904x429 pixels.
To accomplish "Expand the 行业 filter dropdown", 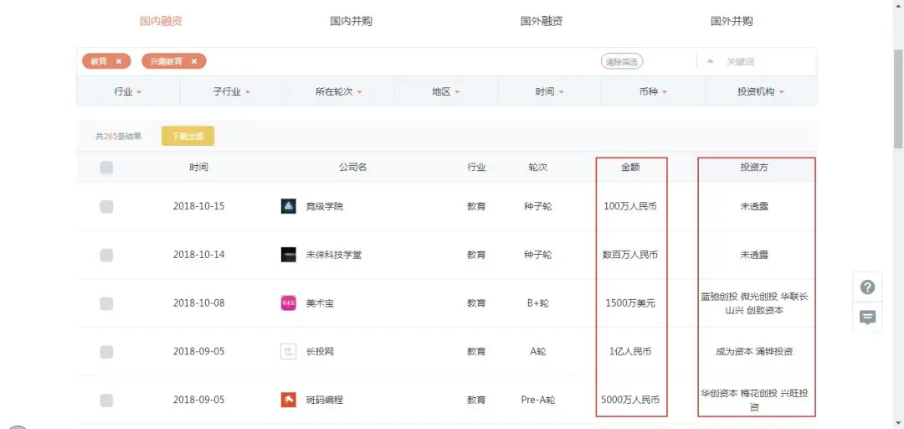I will [127, 91].
